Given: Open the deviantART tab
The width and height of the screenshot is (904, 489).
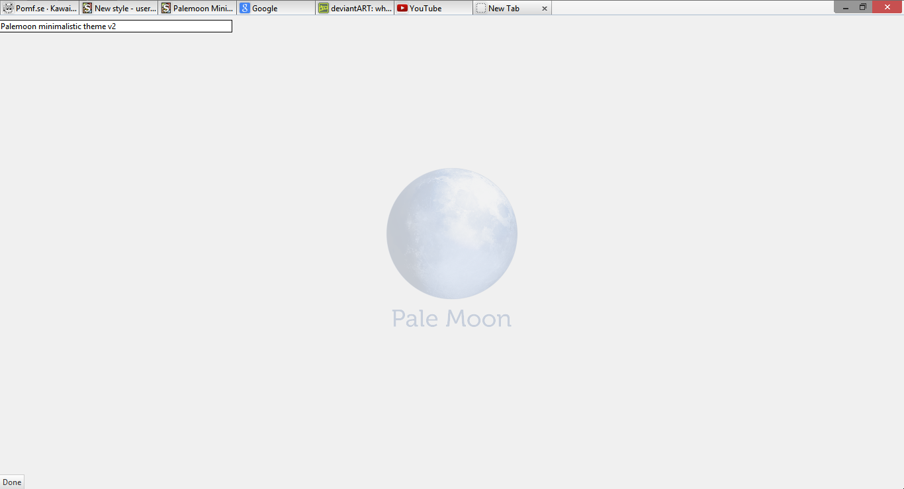Looking at the screenshot, I should [355, 8].
